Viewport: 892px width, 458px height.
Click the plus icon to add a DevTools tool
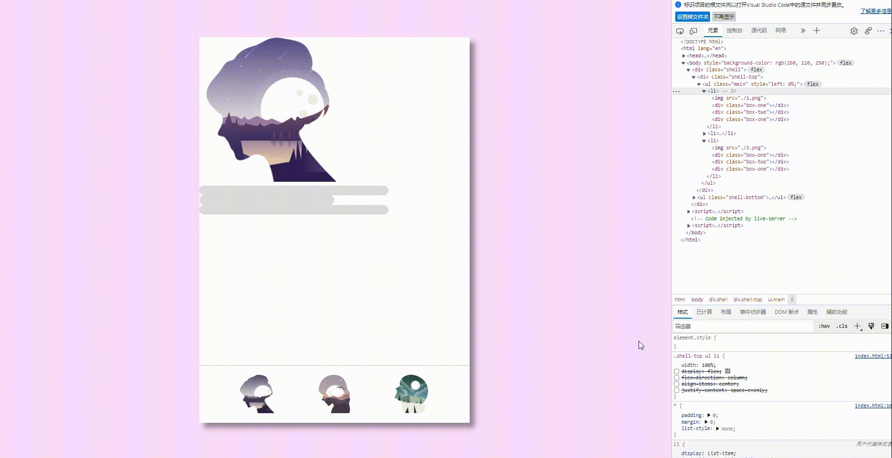817,31
